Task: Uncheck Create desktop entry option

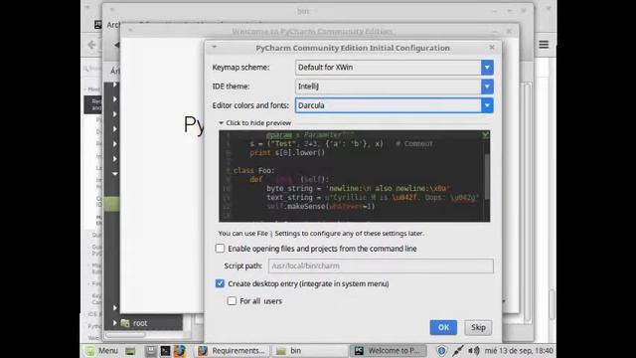Action: pyautogui.click(x=220, y=283)
